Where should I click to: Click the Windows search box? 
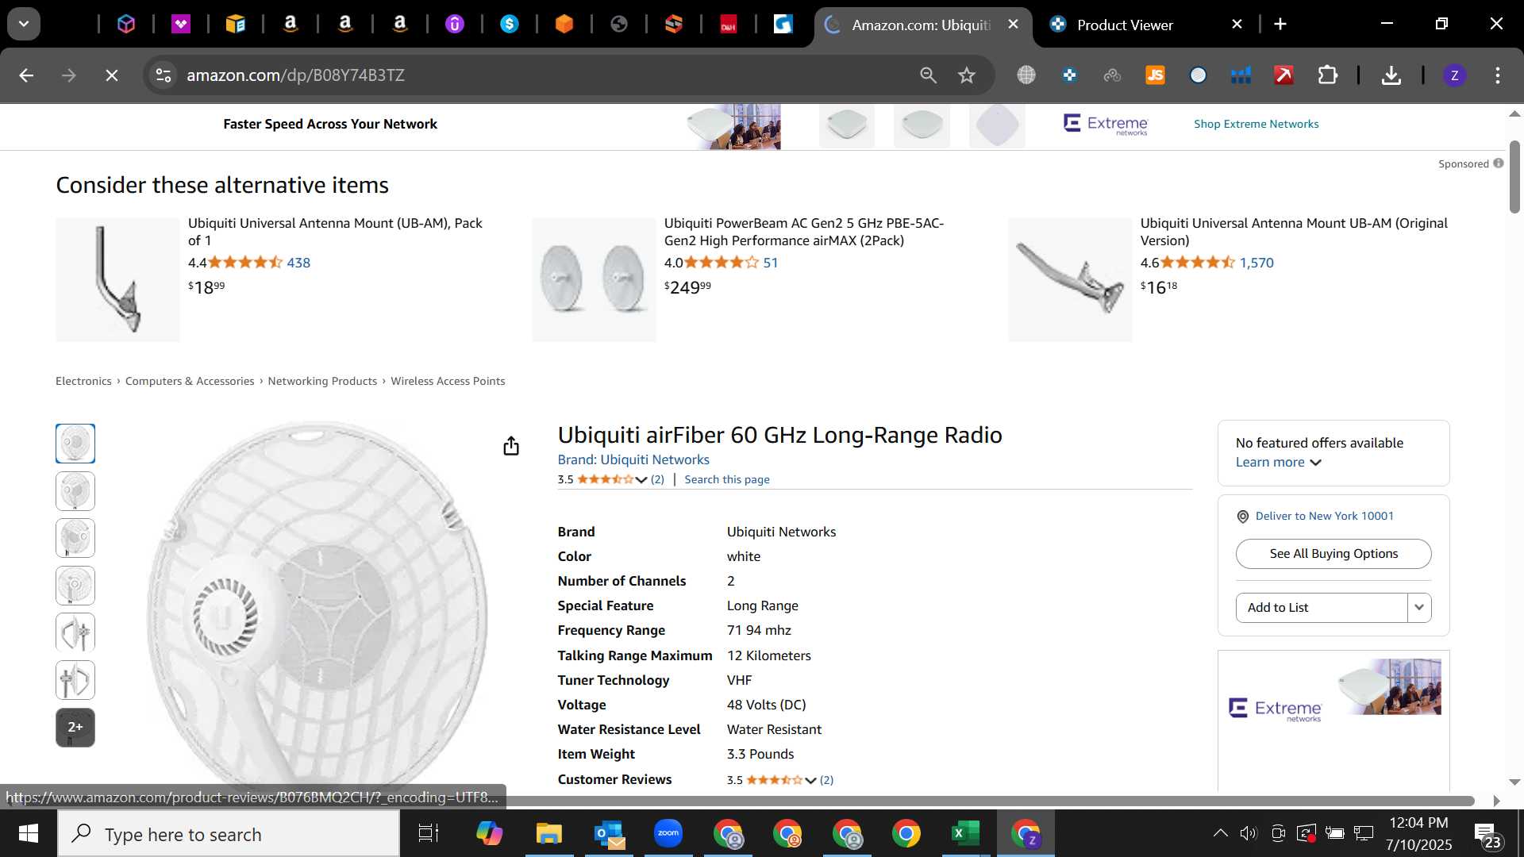[x=229, y=833]
